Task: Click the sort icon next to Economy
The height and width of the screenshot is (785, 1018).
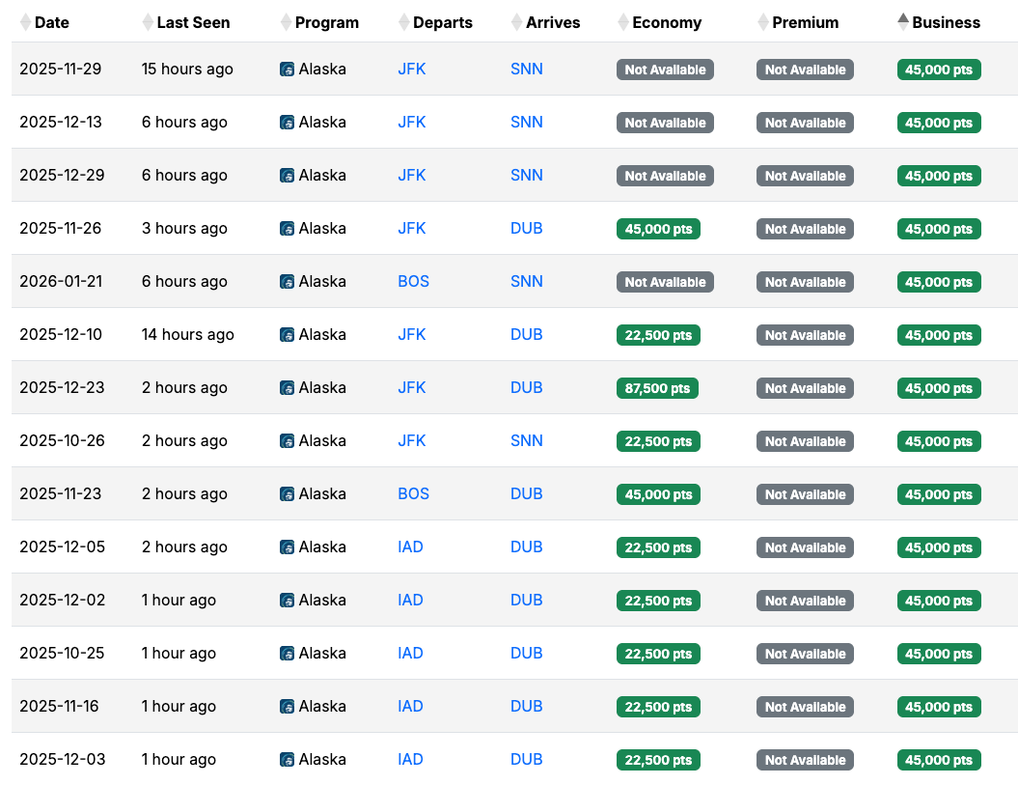Action: pos(623,22)
